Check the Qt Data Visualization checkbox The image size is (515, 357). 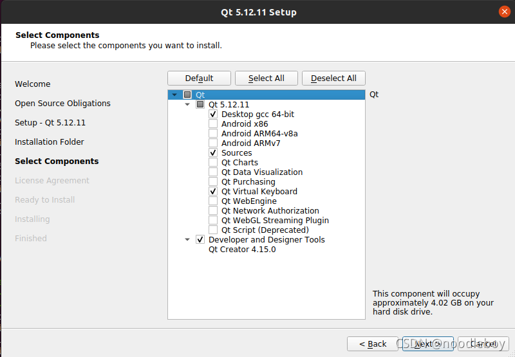[x=213, y=172]
